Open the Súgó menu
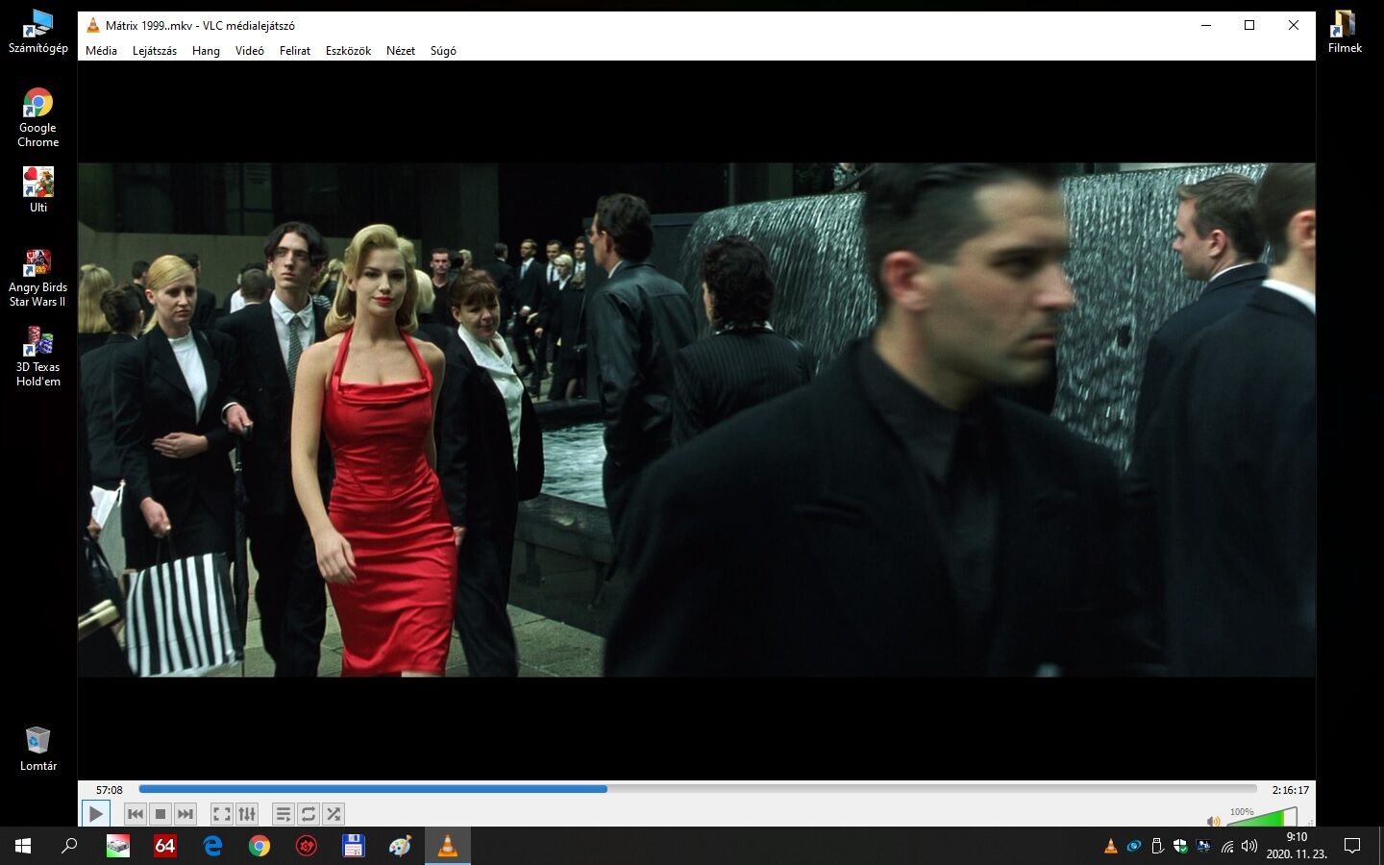The width and height of the screenshot is (1384, 865). (x=443, y=51)
